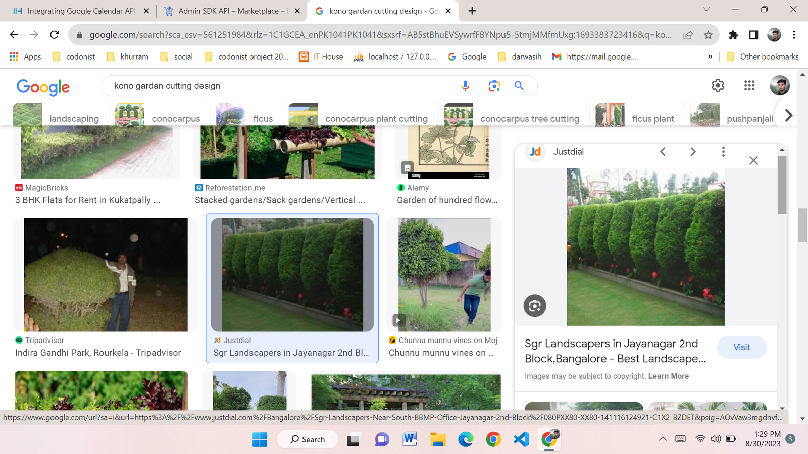The width and height of the screenshot is (808, 454).
Task: Close the image preview panel
Action: pos(753,160)
